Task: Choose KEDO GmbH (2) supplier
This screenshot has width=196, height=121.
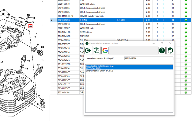Action: tap(93, 68)
